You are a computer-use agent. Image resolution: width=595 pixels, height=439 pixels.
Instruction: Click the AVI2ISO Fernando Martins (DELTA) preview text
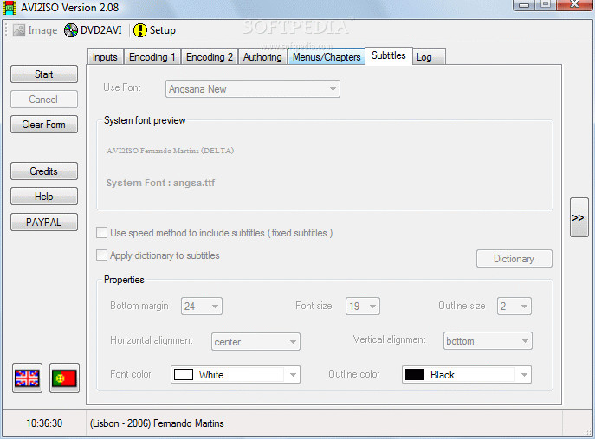point(170,151)
